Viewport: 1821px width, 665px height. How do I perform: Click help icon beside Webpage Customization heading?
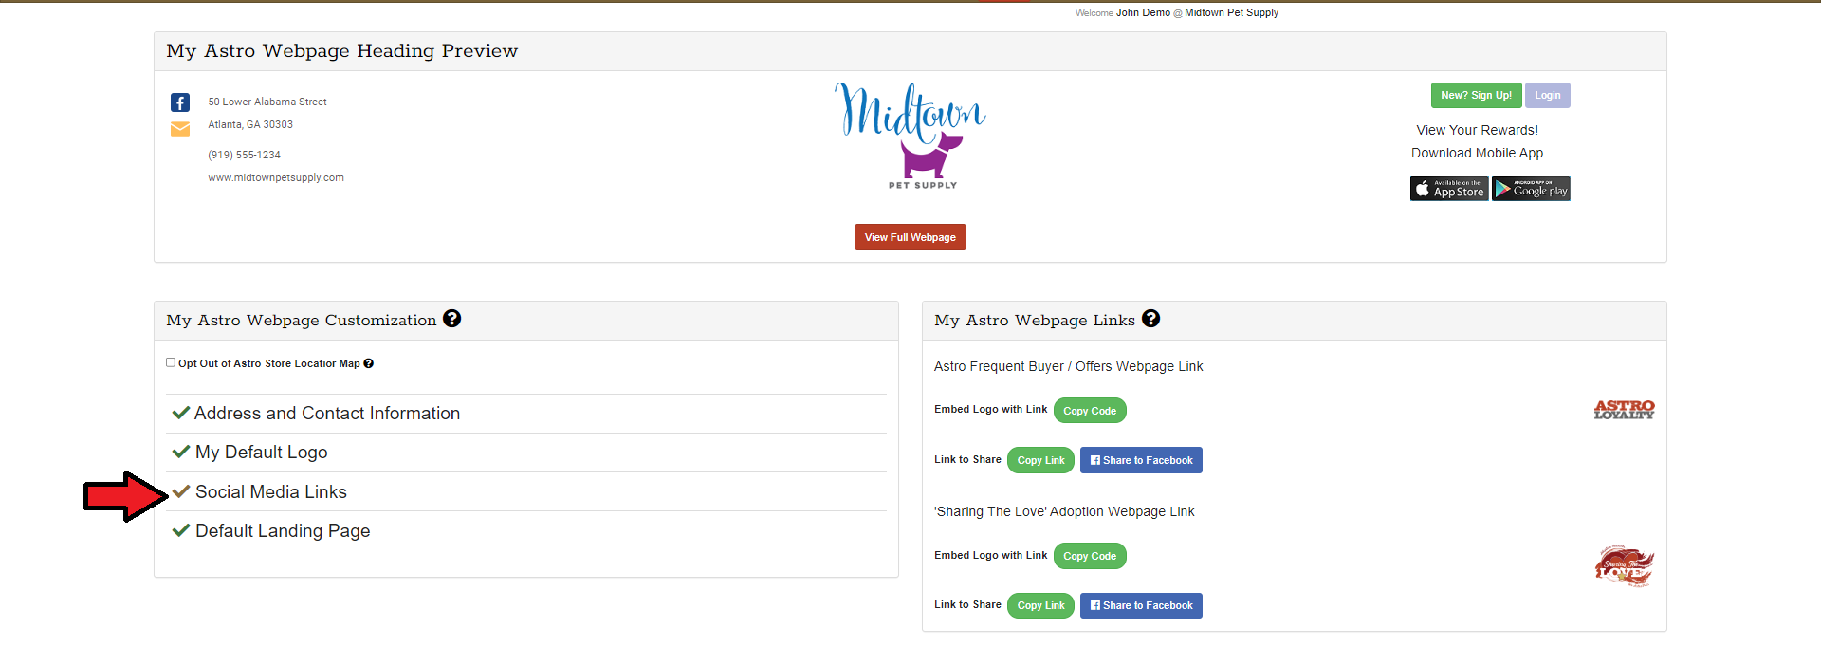(452, 319)
